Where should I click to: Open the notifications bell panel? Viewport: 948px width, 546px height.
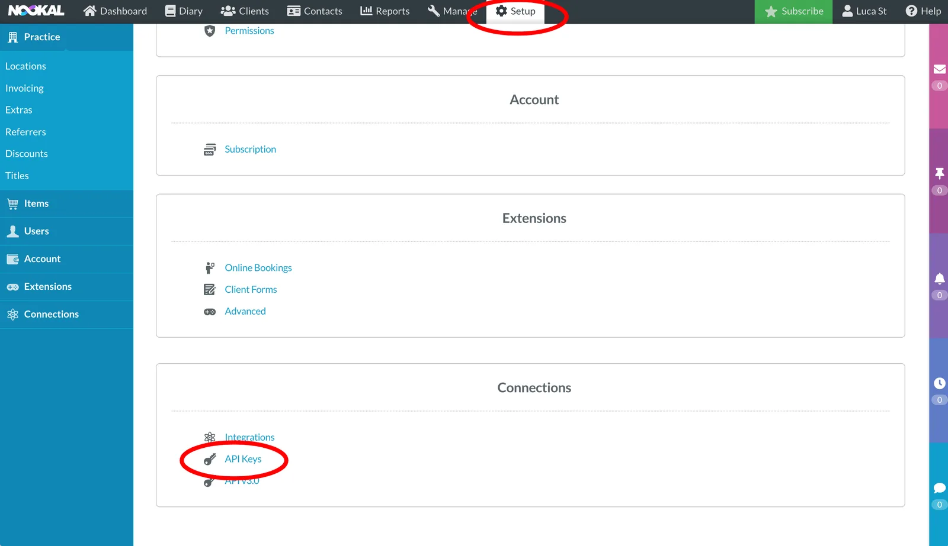(939, 279)
